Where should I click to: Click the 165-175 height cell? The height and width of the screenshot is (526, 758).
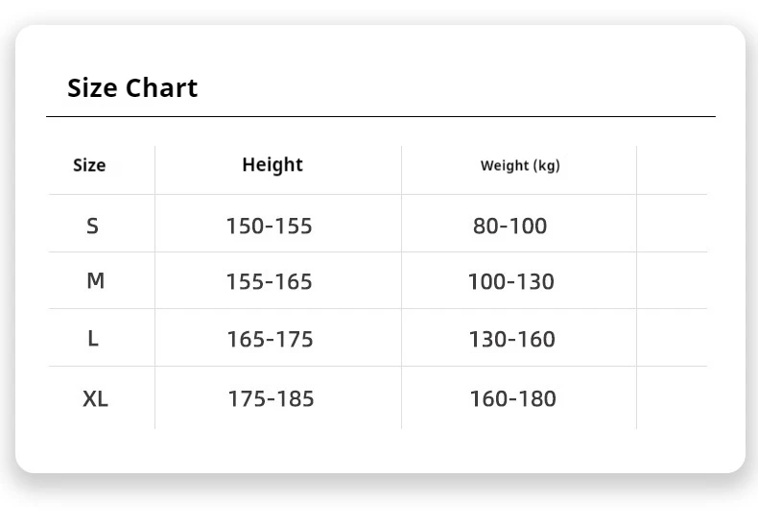pyautogui.click(x=270, y=340)
